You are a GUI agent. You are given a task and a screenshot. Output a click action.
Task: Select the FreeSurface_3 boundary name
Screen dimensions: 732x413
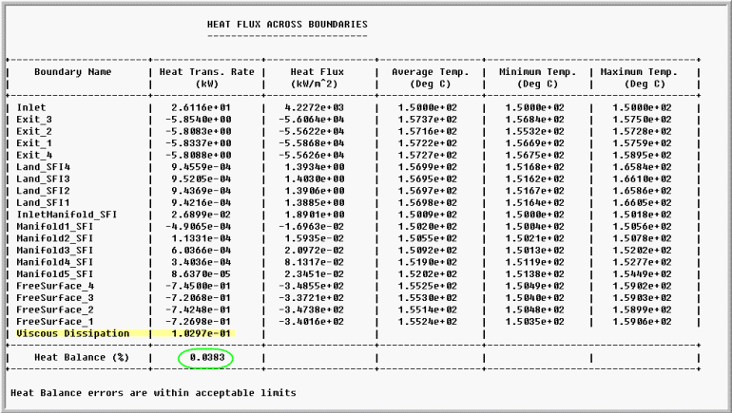(55, 298)
